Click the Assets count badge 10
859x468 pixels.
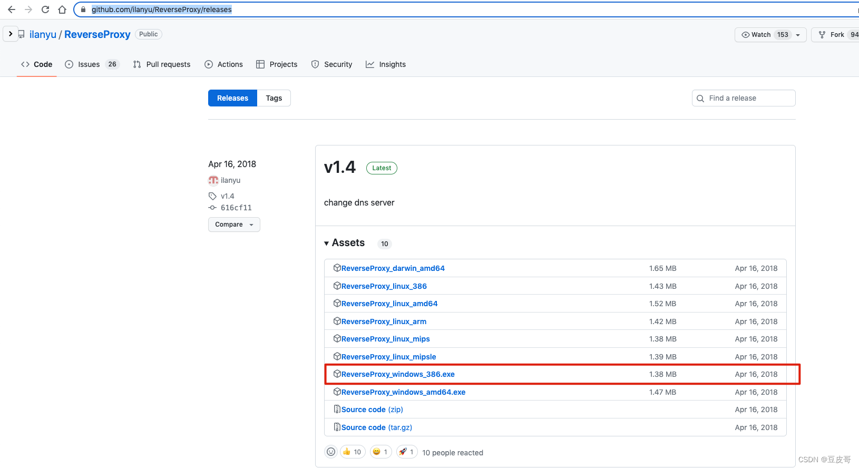(385, 243)
